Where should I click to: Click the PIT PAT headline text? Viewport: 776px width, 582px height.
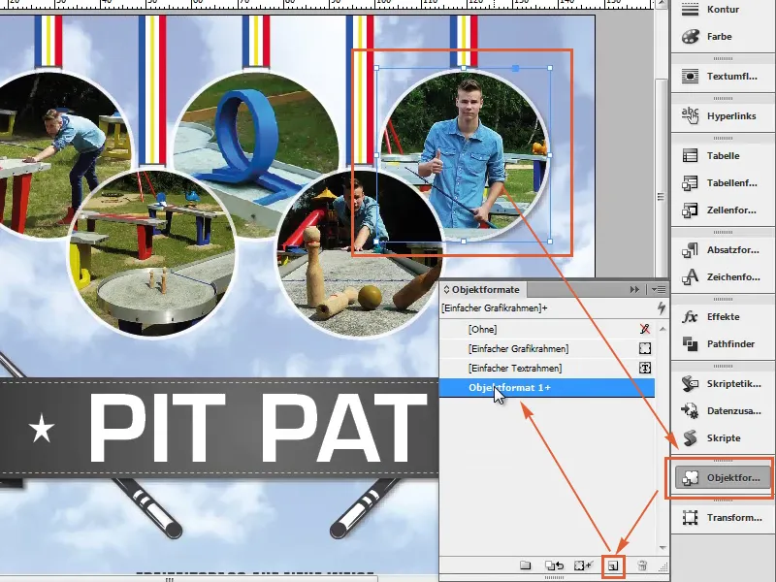click(257, 429)
